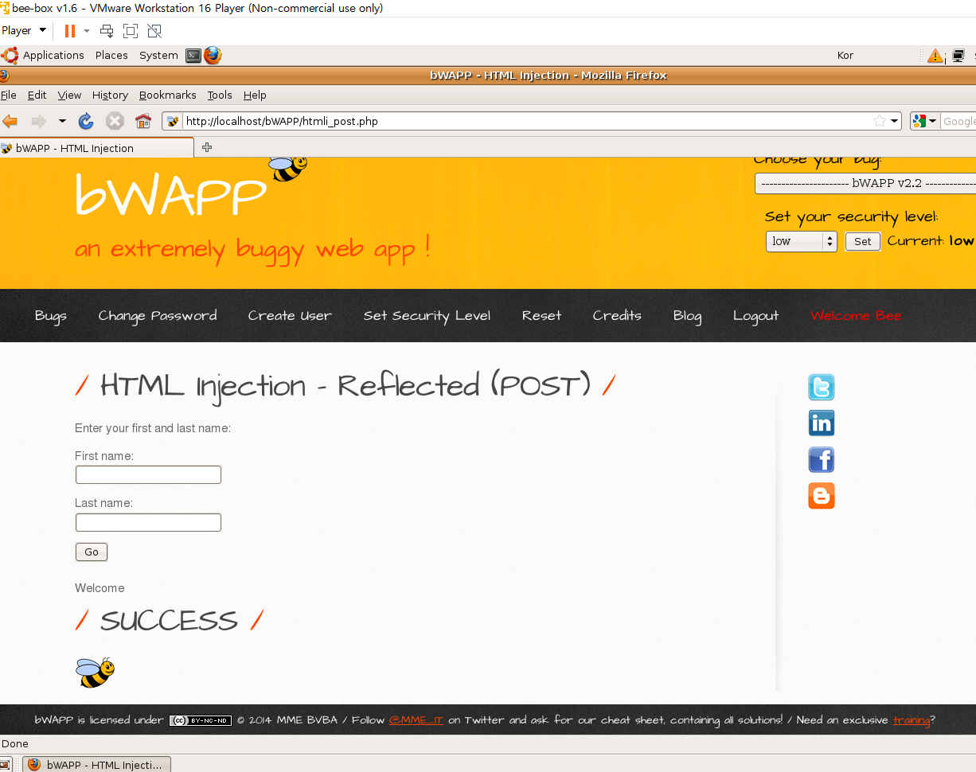Open the URL bar history dropdown
This screenshot has height=772, width=976.
895,121
